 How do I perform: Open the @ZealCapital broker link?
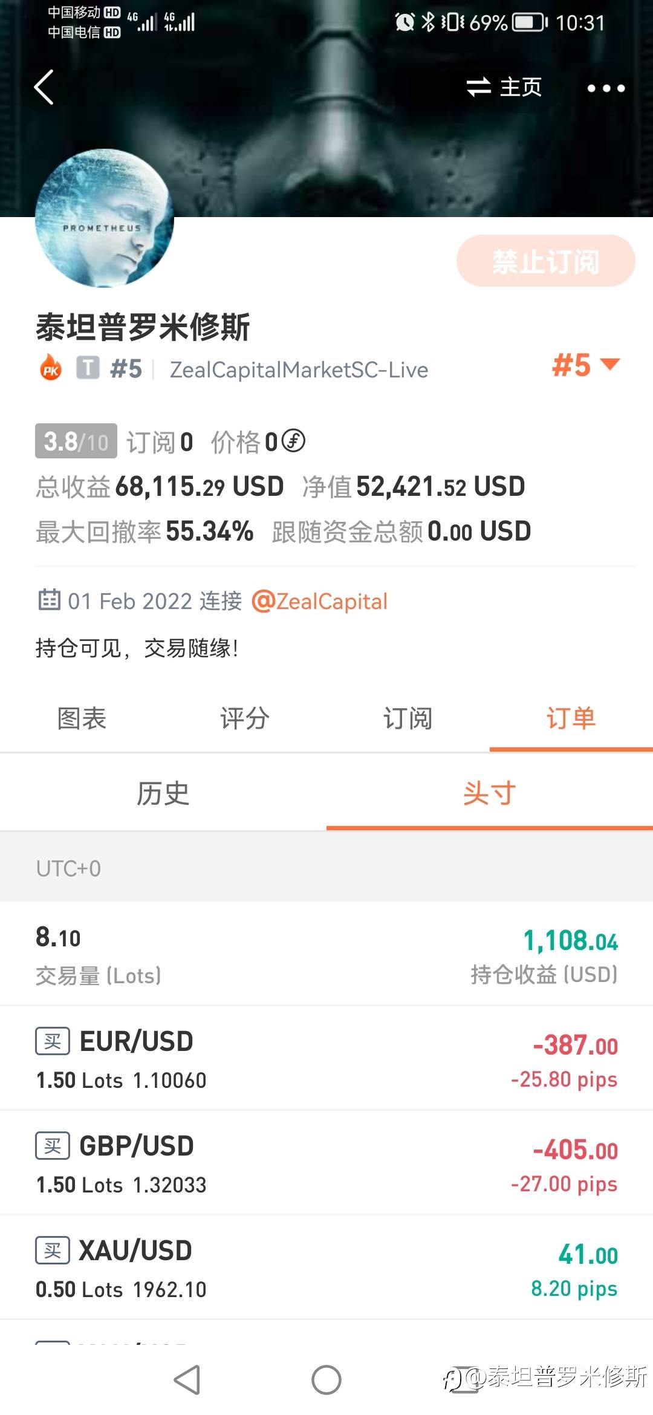(x=319, y=601)
